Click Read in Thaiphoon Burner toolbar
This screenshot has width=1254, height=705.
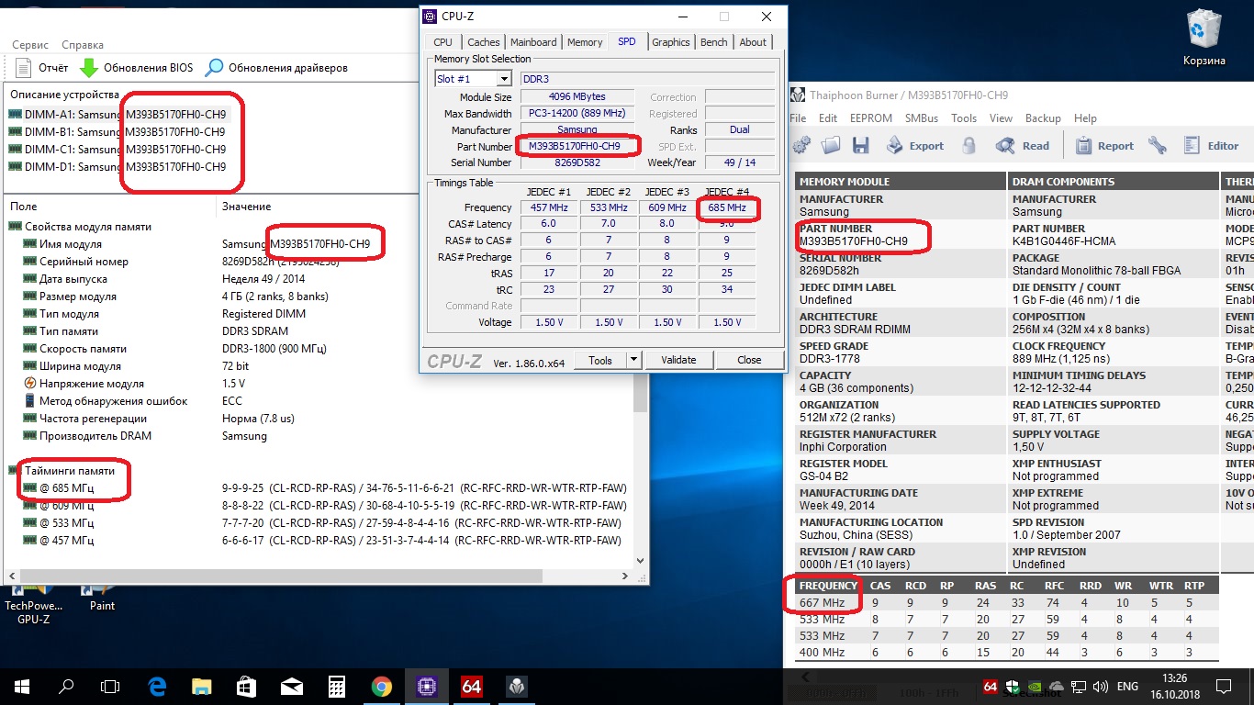pos(1023,145)
